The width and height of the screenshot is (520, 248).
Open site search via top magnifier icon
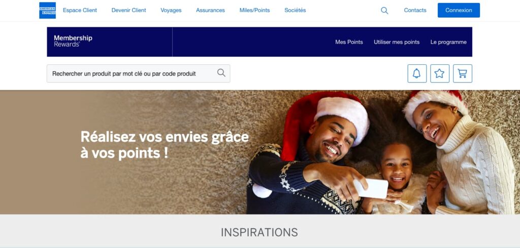pos(384,11)
